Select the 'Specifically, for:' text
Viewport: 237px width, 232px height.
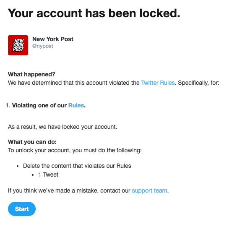(198, 83)
